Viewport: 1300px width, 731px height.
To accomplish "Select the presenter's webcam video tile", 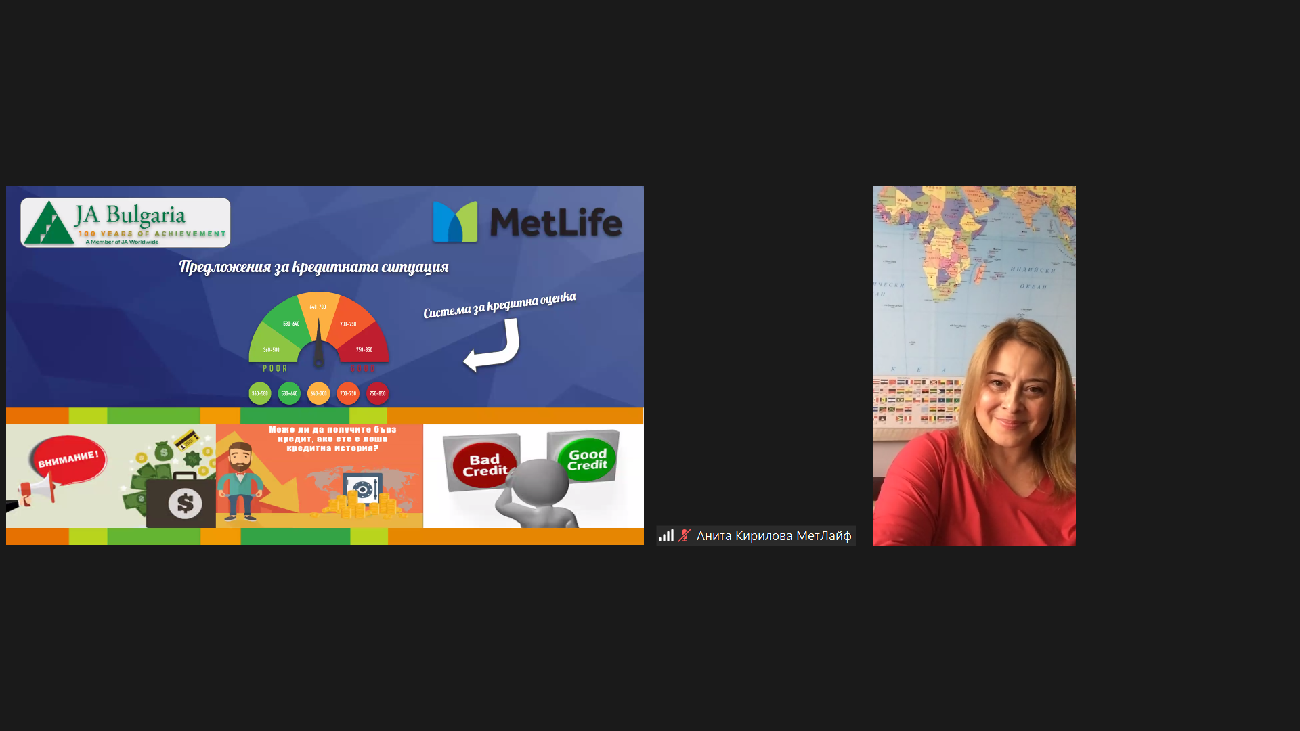I will [974, 365].
